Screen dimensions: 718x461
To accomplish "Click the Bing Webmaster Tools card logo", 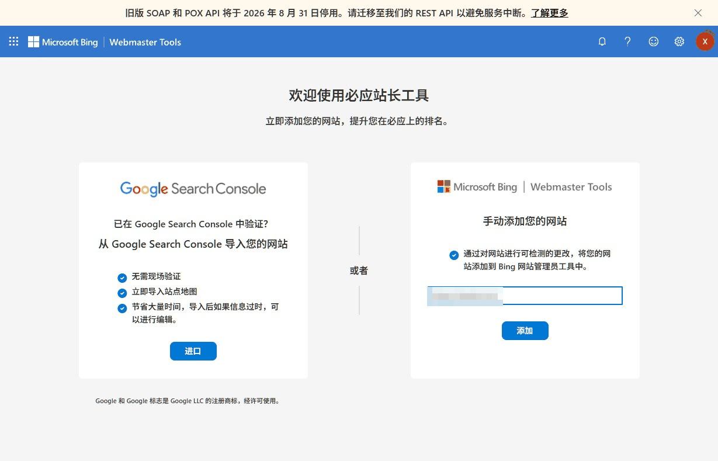I will (525, 187).
